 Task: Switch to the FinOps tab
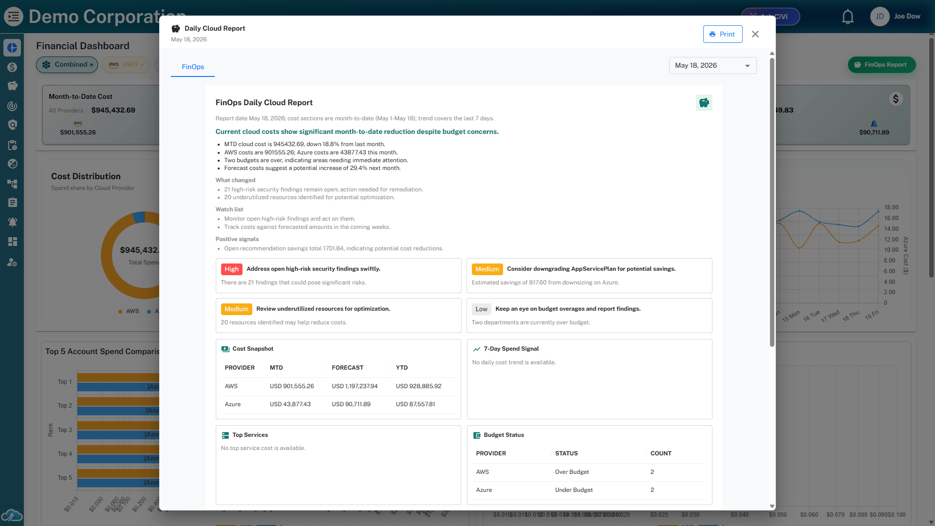[x=193, y=67]
